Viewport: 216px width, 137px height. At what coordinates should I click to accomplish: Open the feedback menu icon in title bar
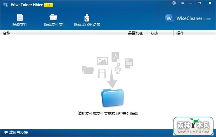182,3
